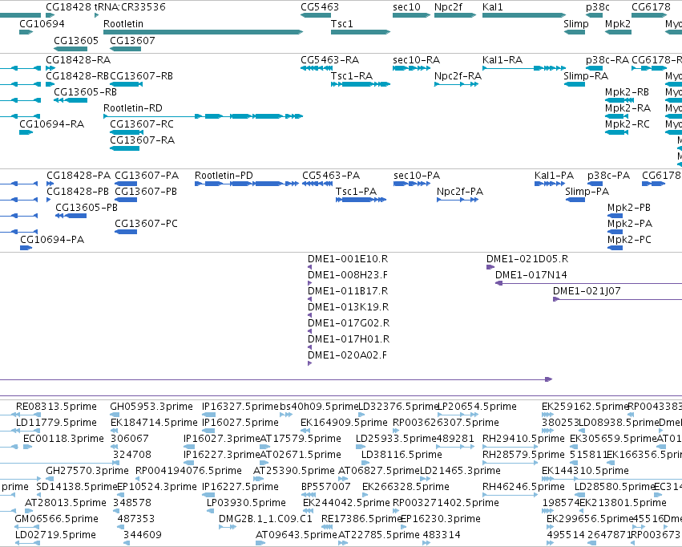Select the Kal1 gene bar

[x=524, y=15]
